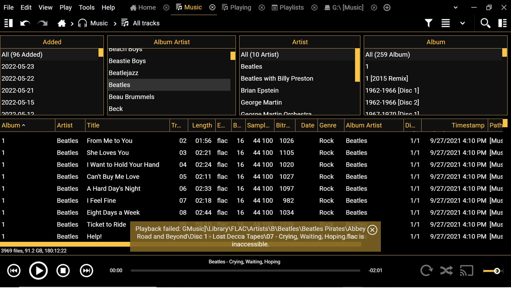
Task: Close the G:\ [Music] tab
Action: (374, 8)
